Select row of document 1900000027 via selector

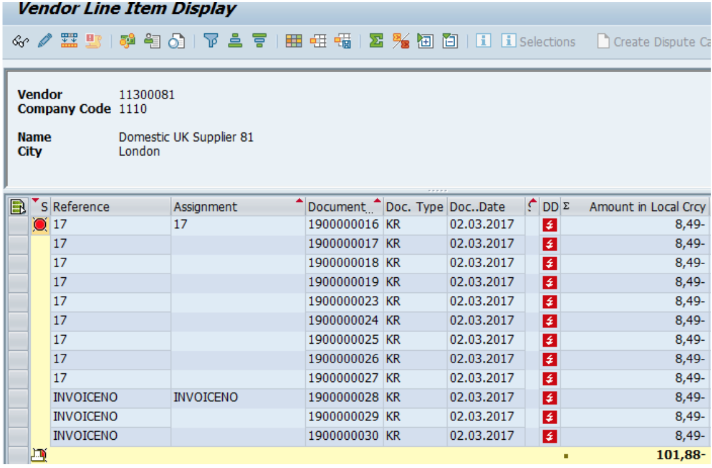18,379
